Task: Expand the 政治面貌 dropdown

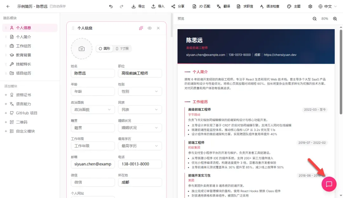Action: click(92, 110)
